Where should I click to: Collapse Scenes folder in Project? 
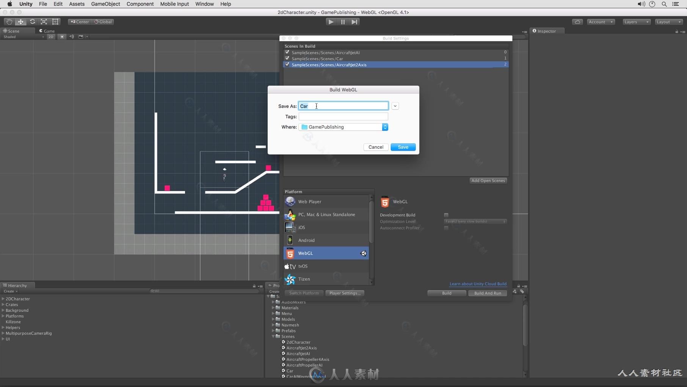click(273, 337)
